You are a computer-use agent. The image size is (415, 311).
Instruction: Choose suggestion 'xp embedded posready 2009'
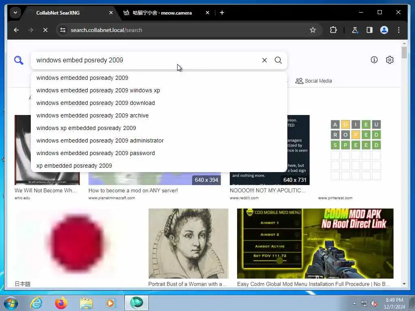click(x=159, y=166)
